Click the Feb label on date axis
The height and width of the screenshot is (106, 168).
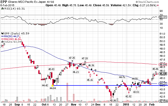(x=152, y=104)
